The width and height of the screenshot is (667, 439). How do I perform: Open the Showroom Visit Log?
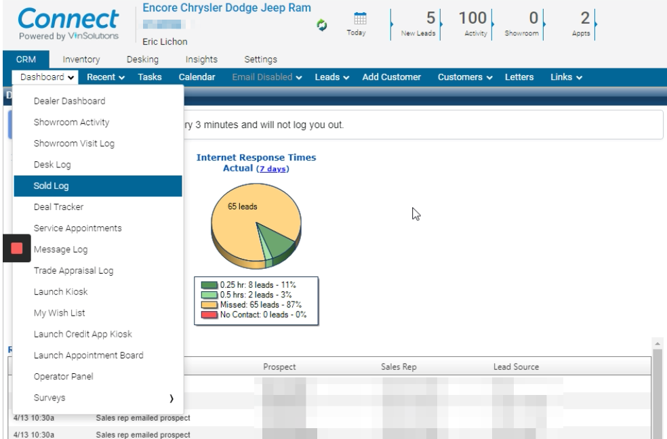coord(98,144)
